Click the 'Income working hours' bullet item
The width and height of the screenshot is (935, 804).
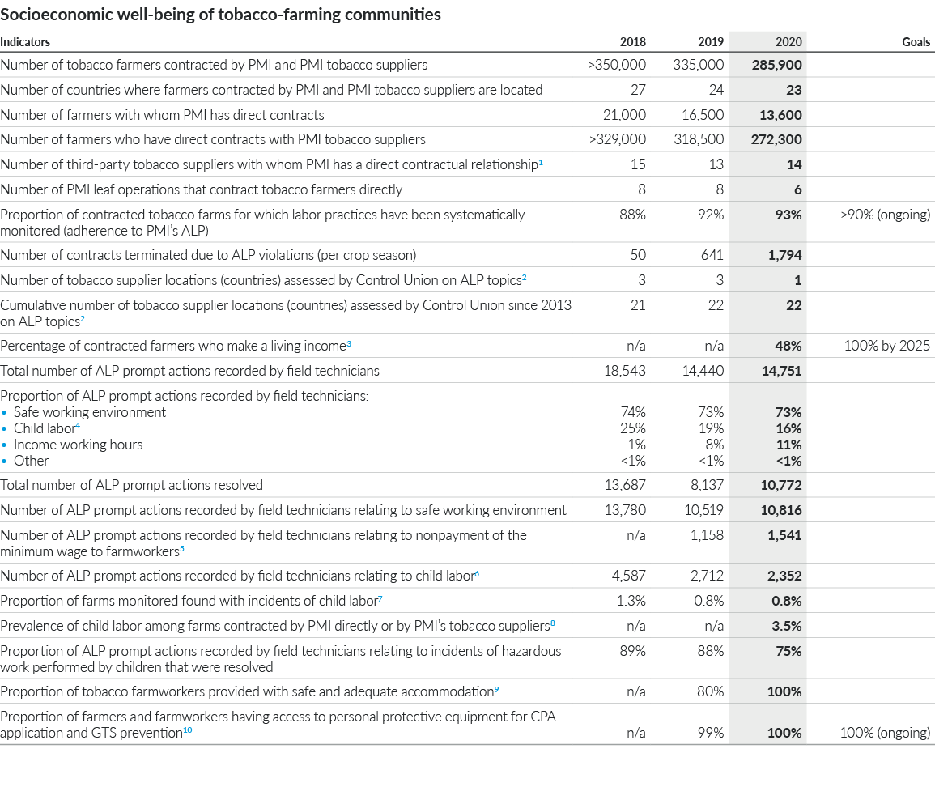click(x=78, y=445)
